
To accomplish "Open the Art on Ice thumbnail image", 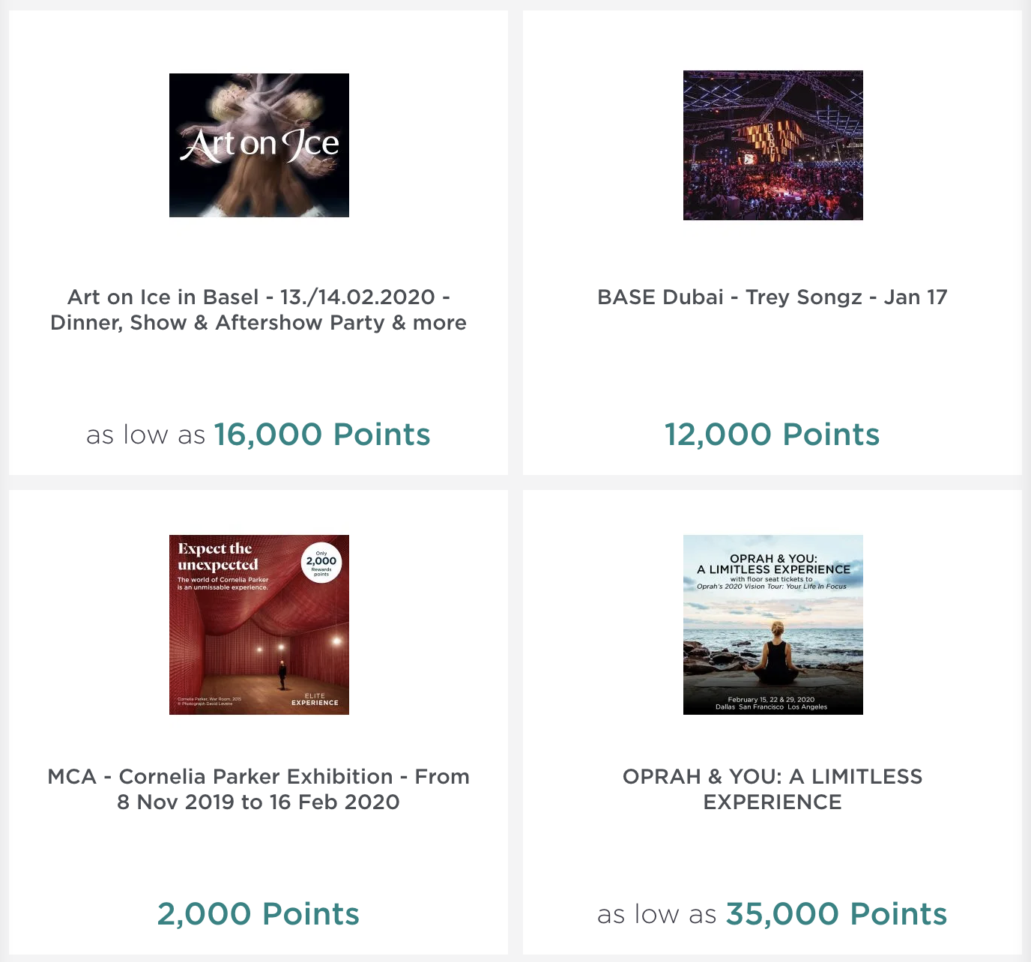I will pos(259,145).
